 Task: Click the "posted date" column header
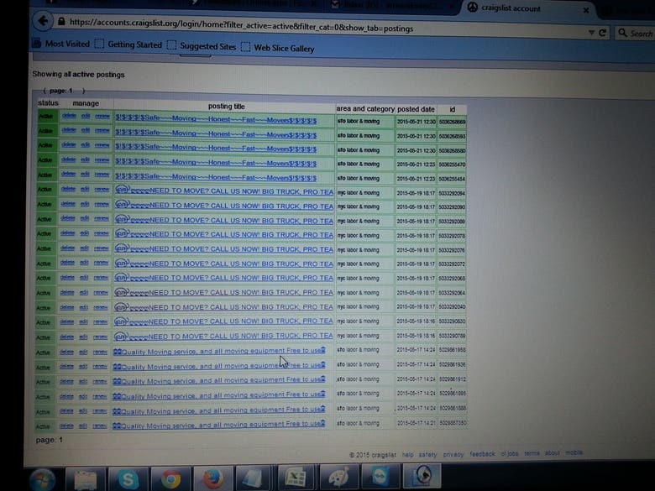click(x=416, y=109)
